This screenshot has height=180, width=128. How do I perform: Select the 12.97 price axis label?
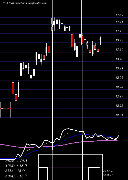(x=119, y=77)
